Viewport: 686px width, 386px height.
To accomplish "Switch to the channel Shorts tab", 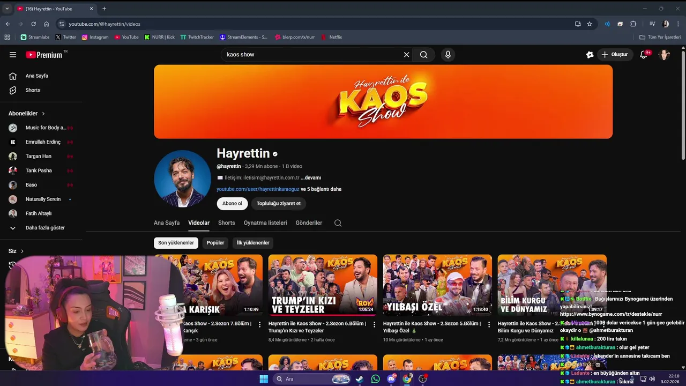I will pos(226,223).
